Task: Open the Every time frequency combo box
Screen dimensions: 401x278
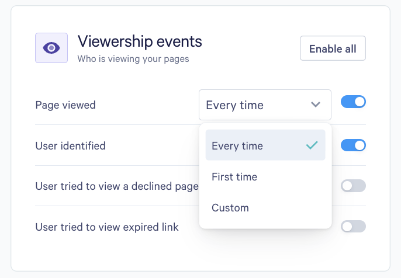Action: pyautogui.click(x=264, y=105)
